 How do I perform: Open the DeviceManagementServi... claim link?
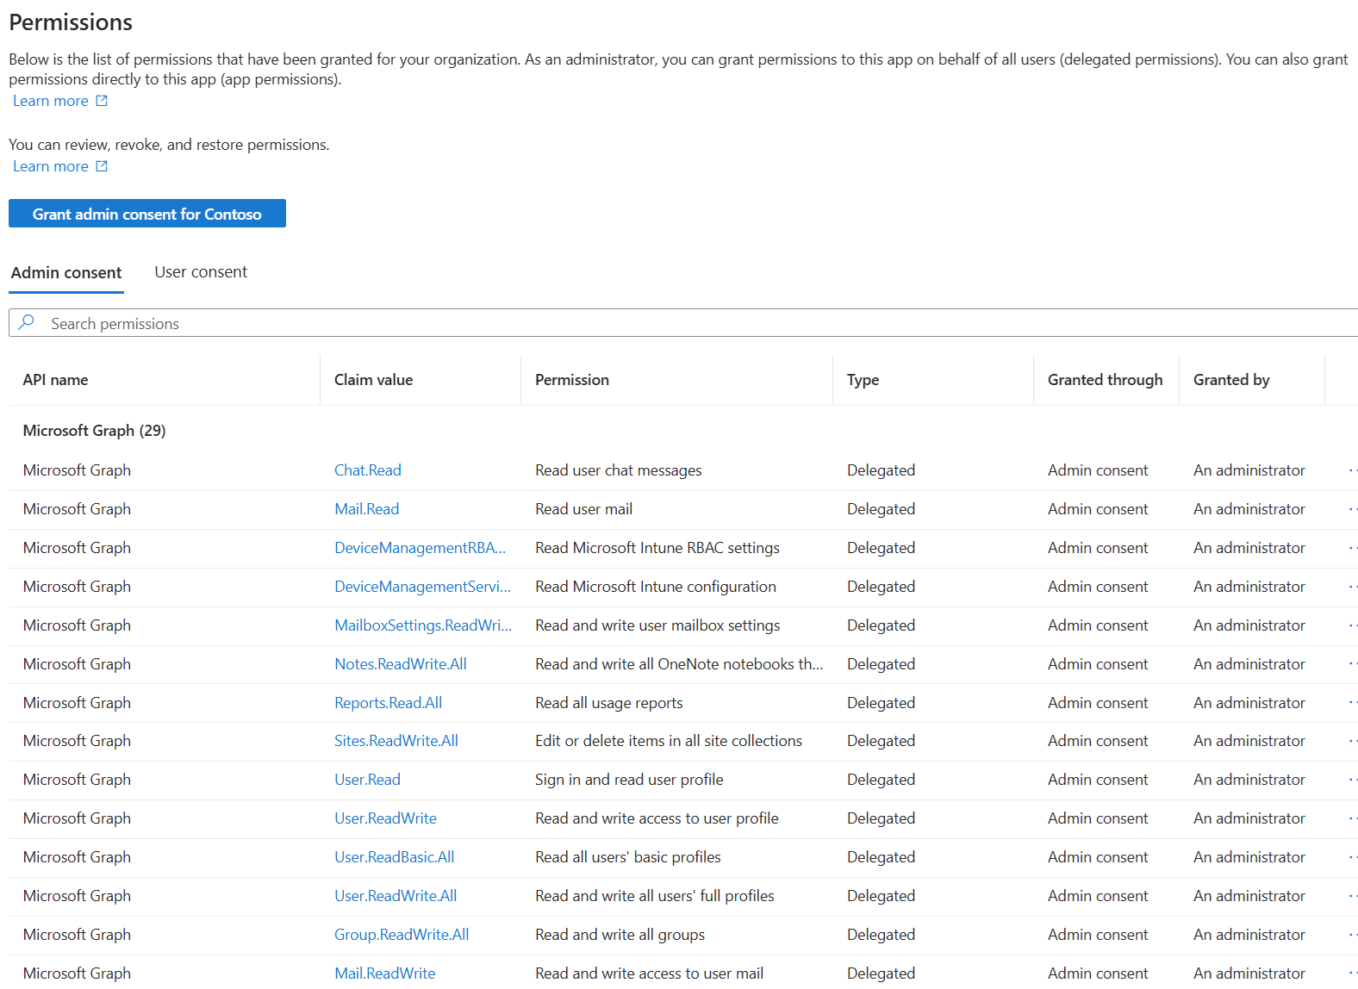[x=423, y=587]
